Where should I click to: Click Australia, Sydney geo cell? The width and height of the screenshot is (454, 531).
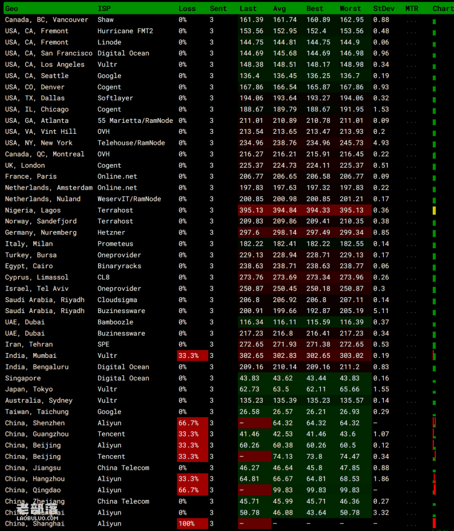click(x=39, y=401)
